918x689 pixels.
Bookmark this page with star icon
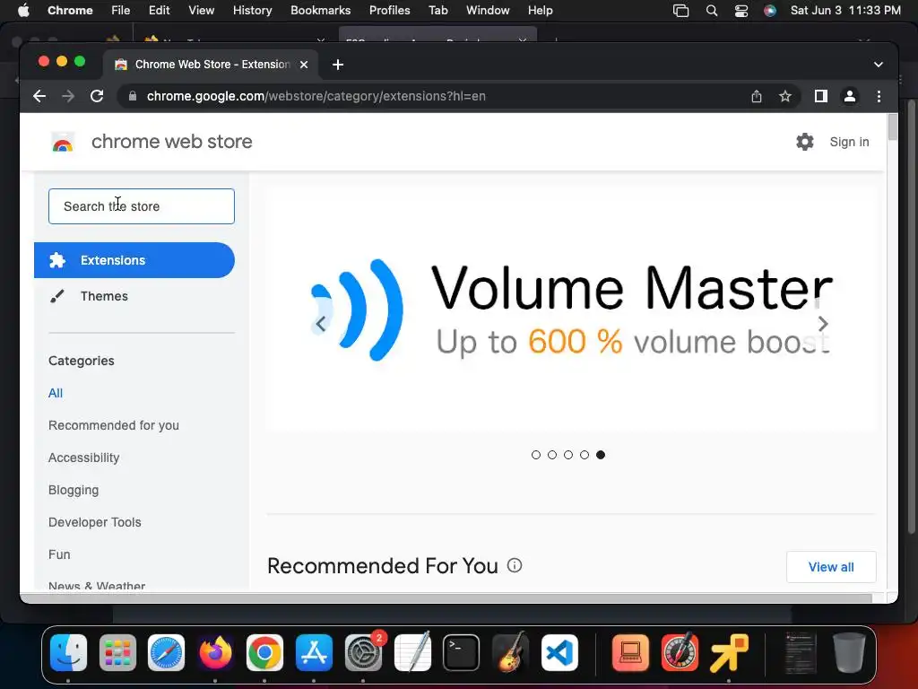(785, 96)
